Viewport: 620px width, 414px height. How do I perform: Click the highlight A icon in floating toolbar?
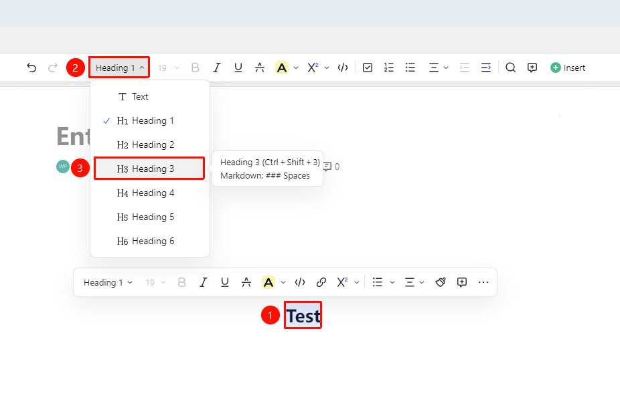point(268,282)
